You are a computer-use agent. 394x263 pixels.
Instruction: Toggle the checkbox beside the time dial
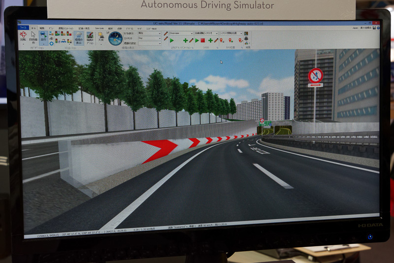(108, 33)
